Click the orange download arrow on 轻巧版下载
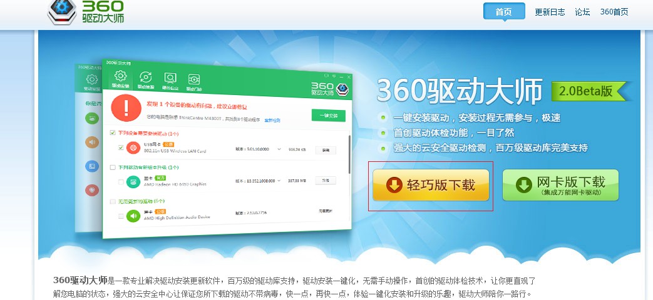This screenshot has width=653, height=300. (394, 185)
